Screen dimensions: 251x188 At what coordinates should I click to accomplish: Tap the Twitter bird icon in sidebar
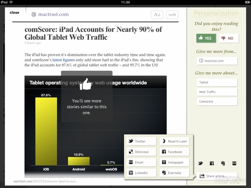[x=200, y=163]
